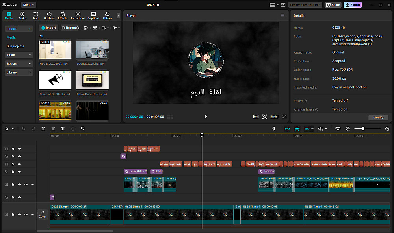
Task: Open the Player panel menu icon
Action: pos(282,16)
